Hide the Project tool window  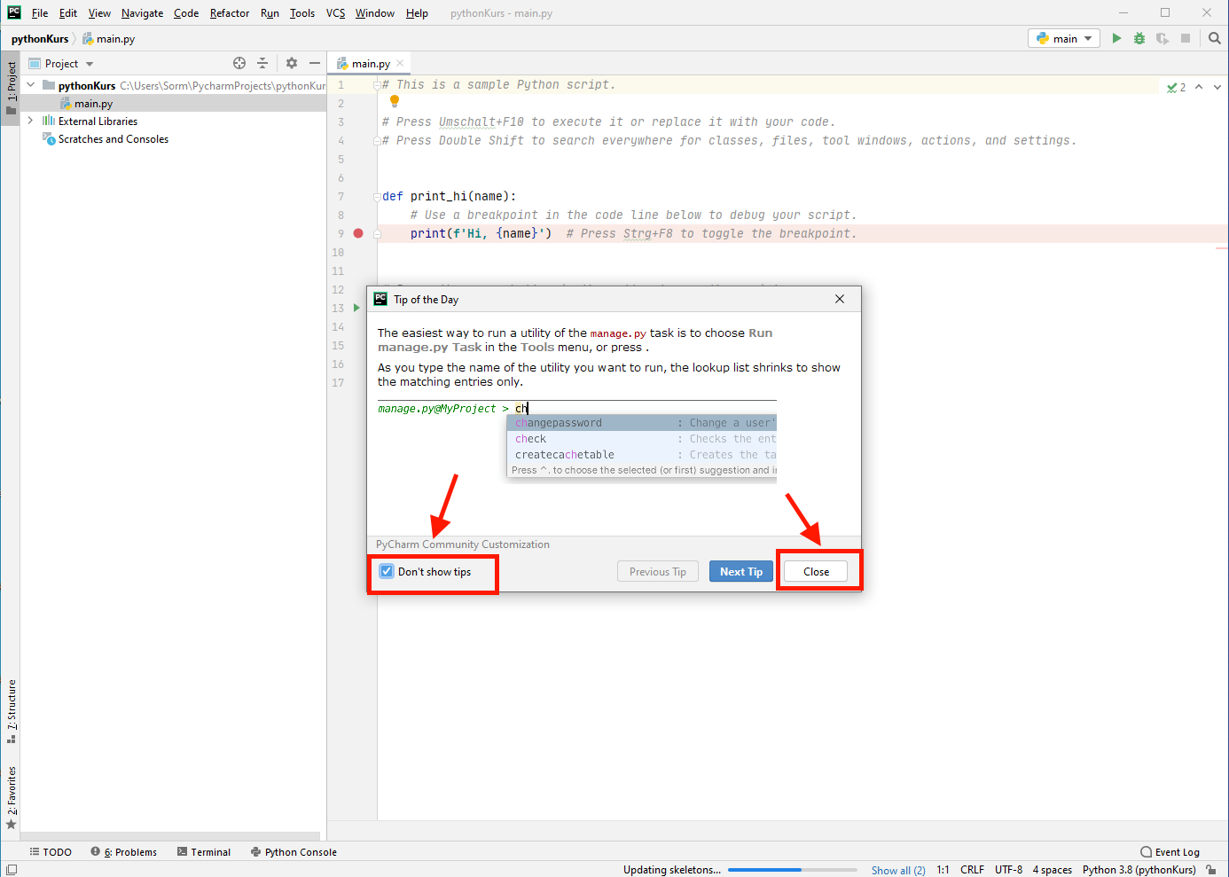(x=315, y=63)
